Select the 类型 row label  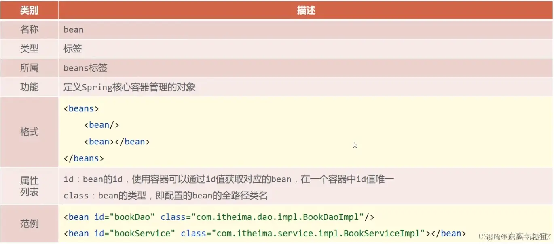[29, 49]
